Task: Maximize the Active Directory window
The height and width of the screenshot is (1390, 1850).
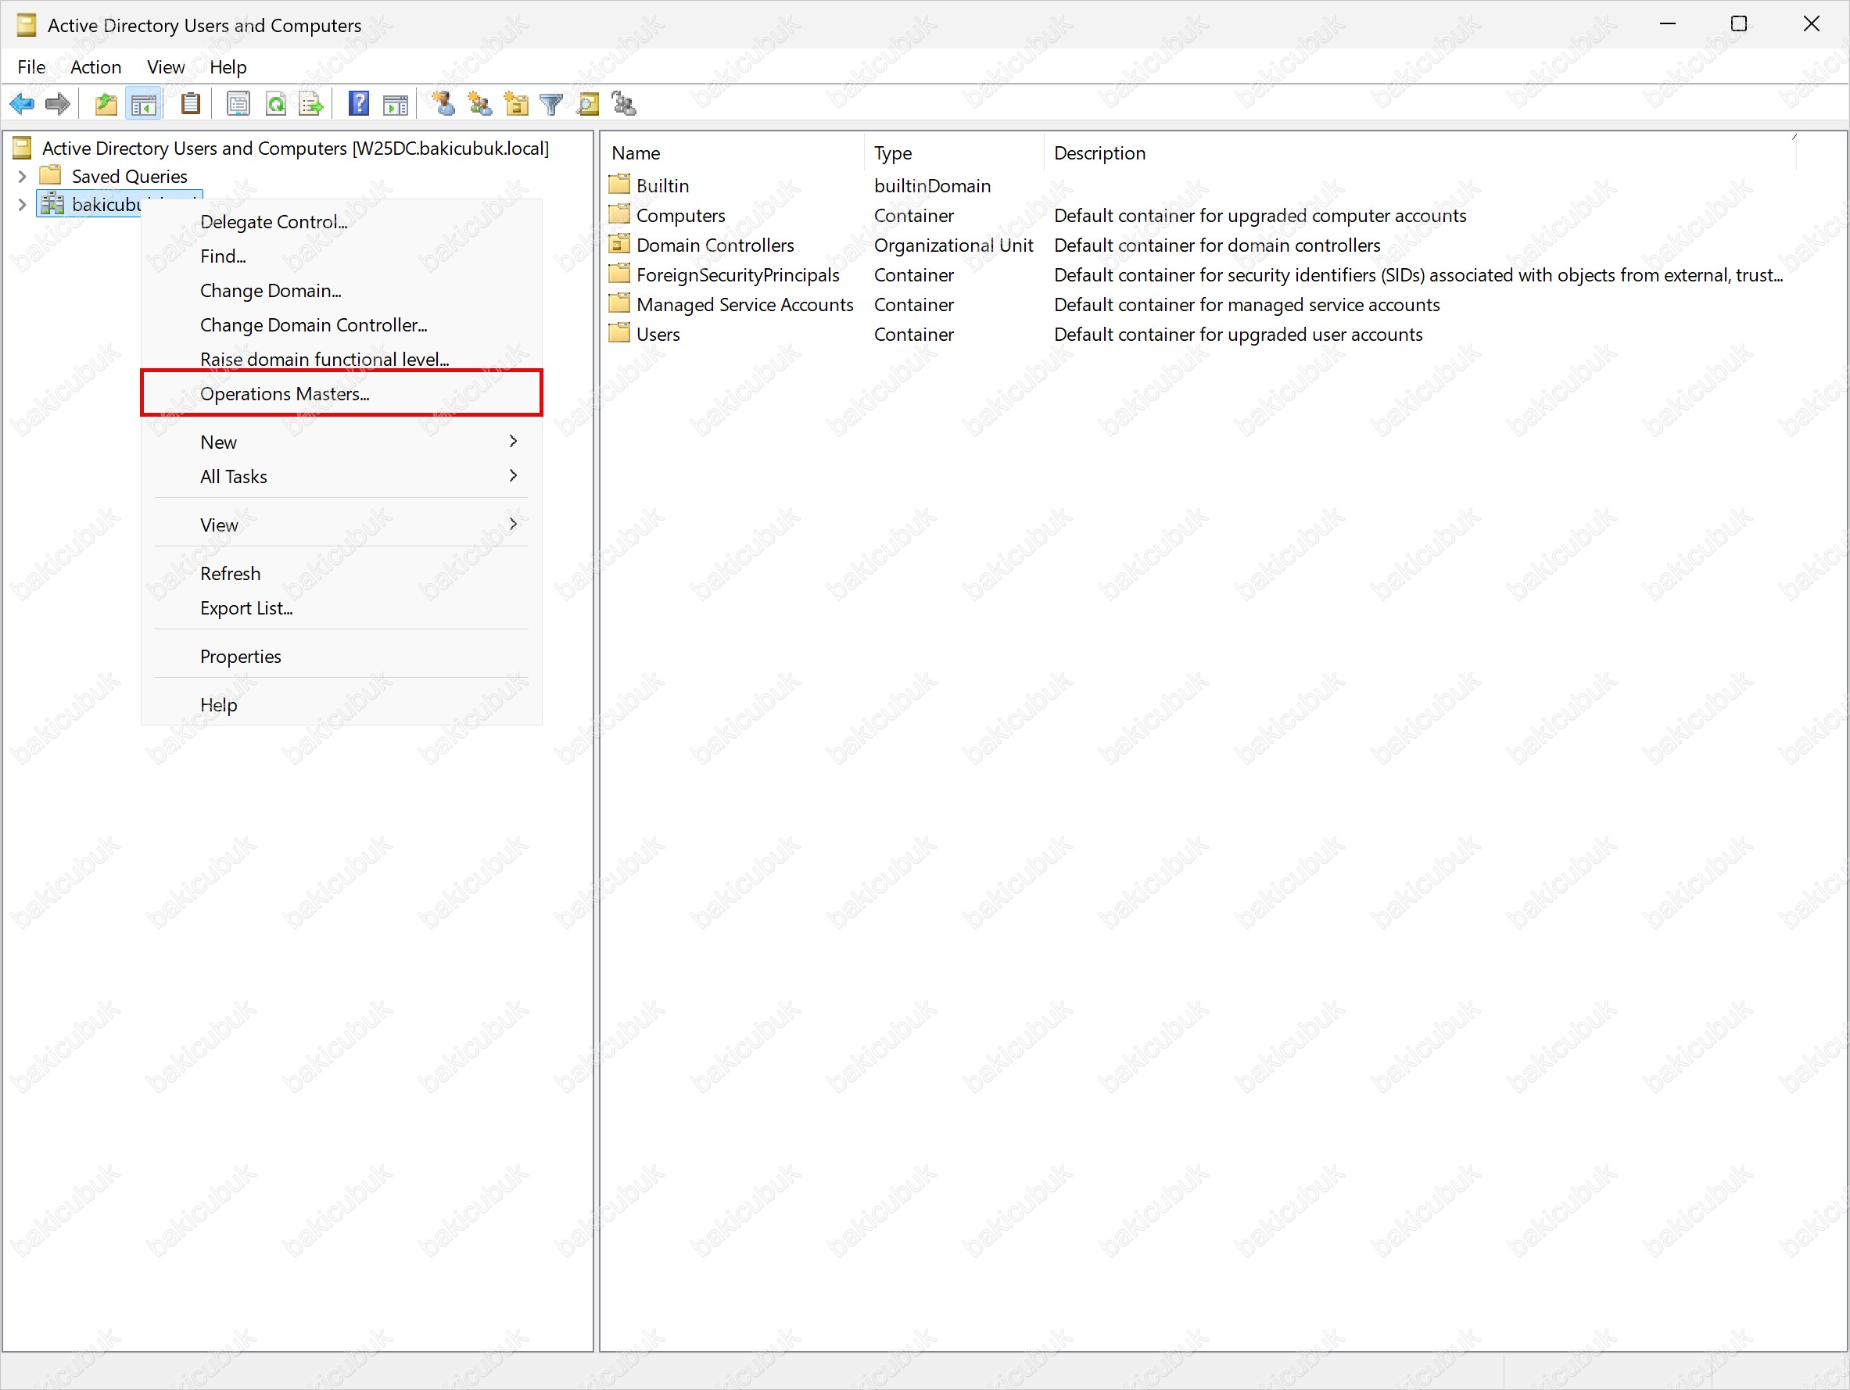Action: pos(1739,23)
